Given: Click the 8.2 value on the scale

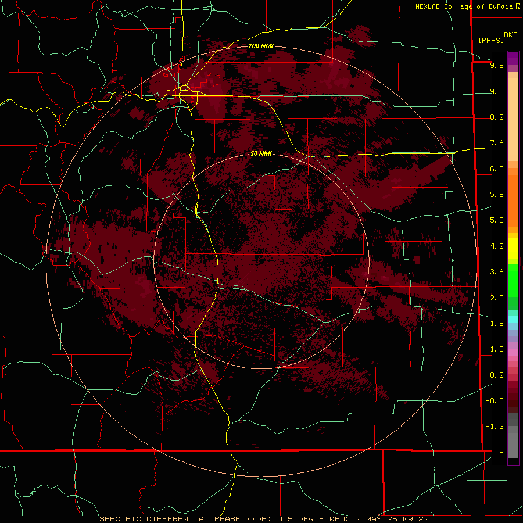Looking at the screenshot, I should (x=497, y=117).
